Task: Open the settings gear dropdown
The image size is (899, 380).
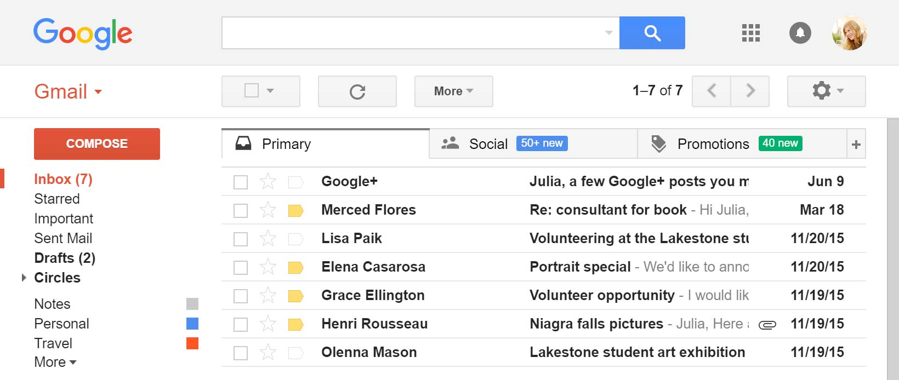Action: tap(826, 91)
